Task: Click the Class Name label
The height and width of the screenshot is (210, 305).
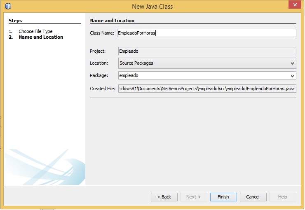Action: click(x=102, y=33)
